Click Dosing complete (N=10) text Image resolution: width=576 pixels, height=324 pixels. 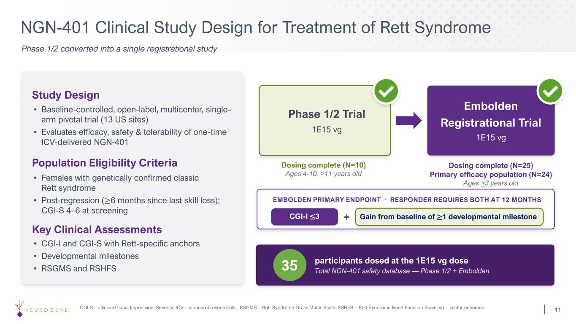324,165
